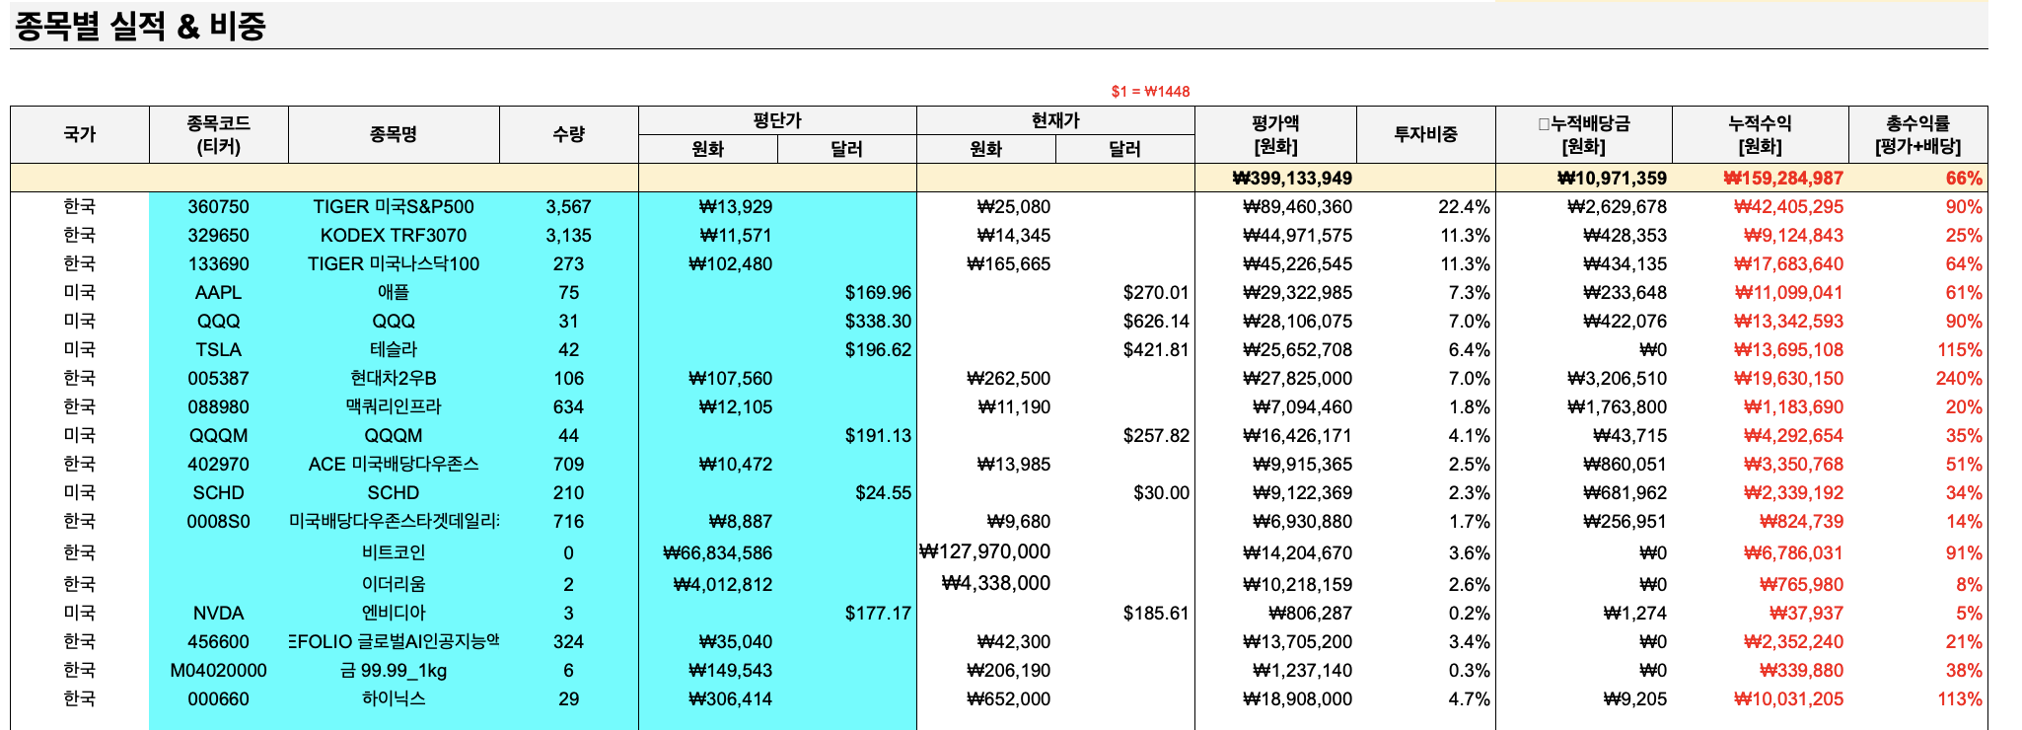
Task: Click the ticker cell 329650
Action: (x=219, y=236)
